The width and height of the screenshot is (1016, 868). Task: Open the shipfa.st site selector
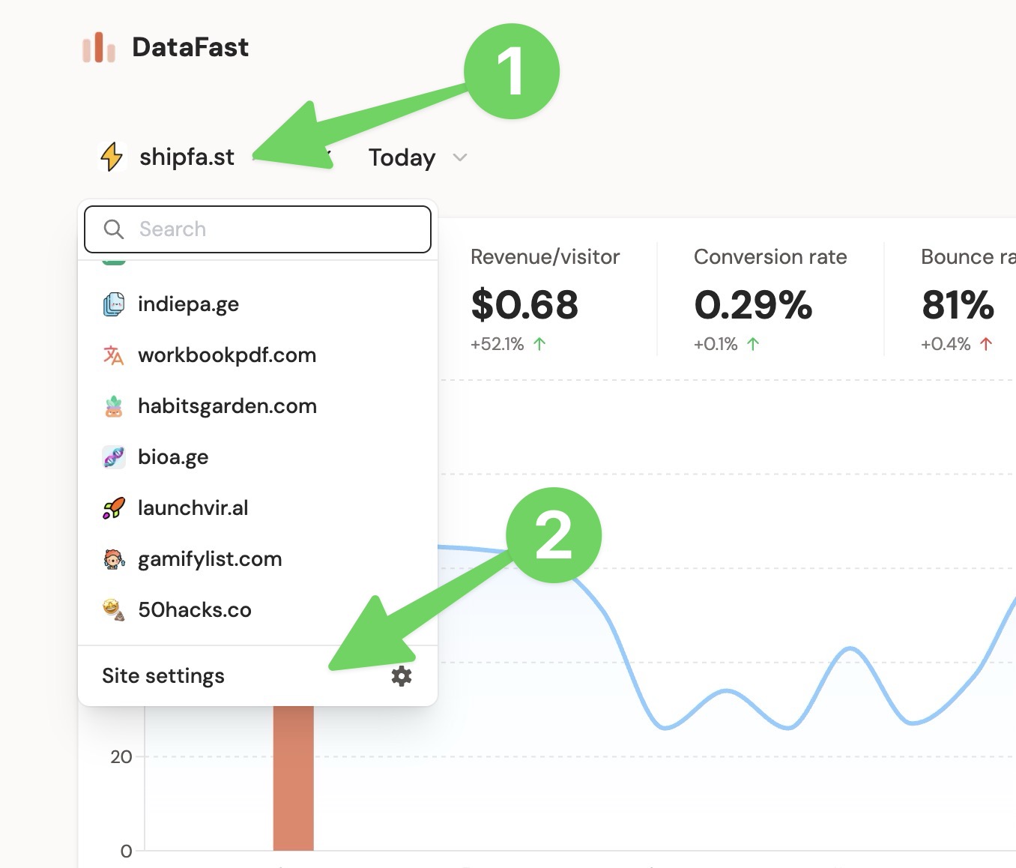187,157
